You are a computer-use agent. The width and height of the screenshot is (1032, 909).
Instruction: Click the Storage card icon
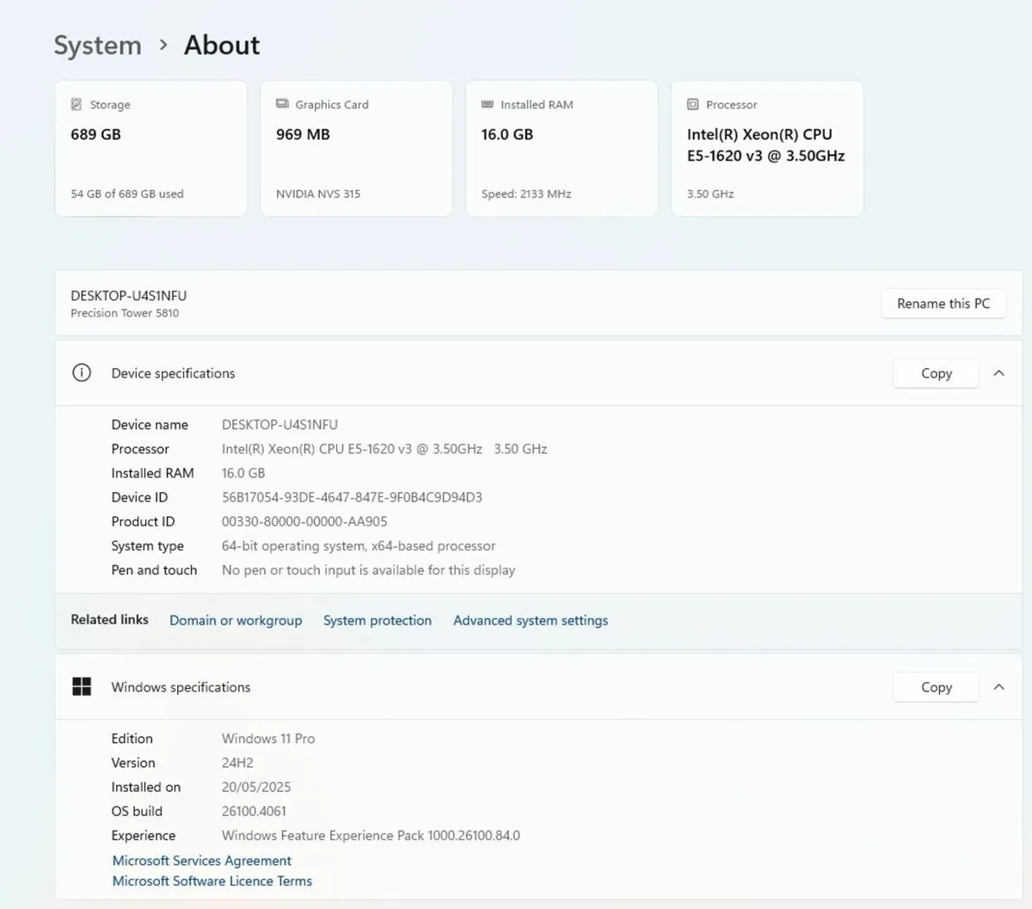point(77,104)
